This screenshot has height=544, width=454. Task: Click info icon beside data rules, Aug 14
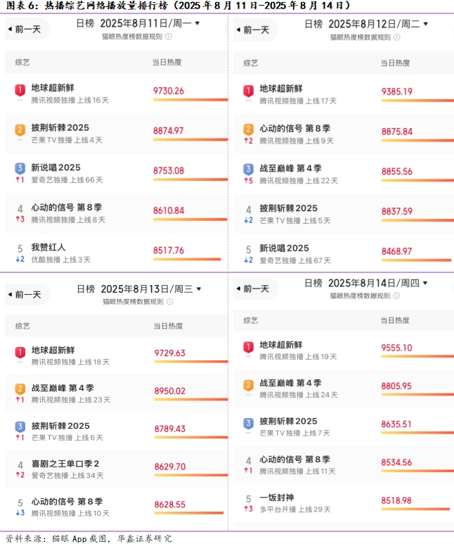[398, 296]
